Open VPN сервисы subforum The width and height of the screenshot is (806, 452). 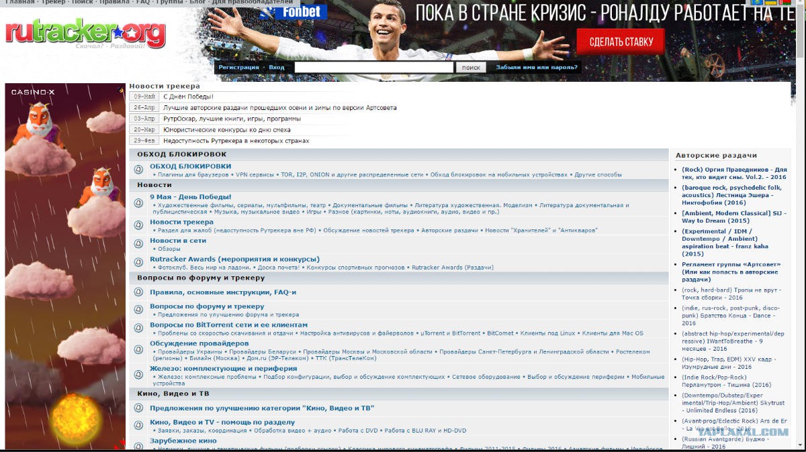(255, 174)
